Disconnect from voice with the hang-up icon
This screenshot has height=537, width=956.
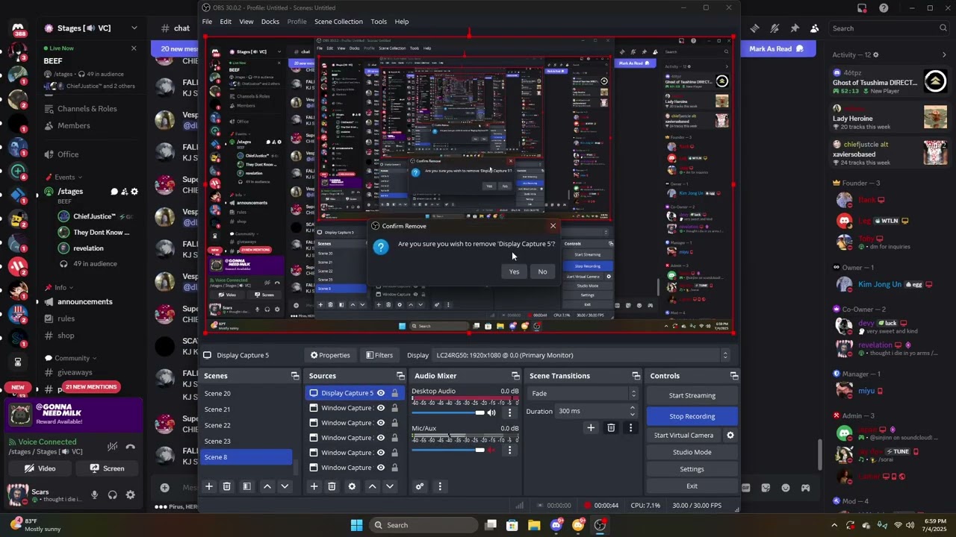pos(131,447)
